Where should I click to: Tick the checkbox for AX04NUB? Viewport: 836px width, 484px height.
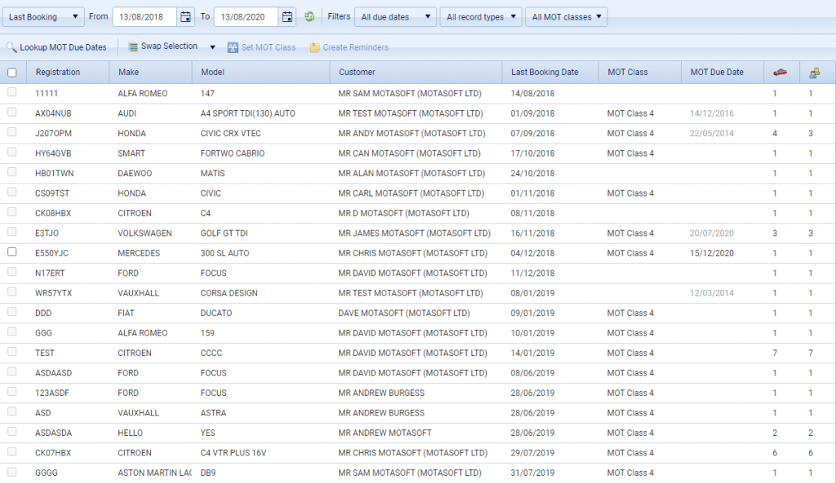tap(12, 112)
